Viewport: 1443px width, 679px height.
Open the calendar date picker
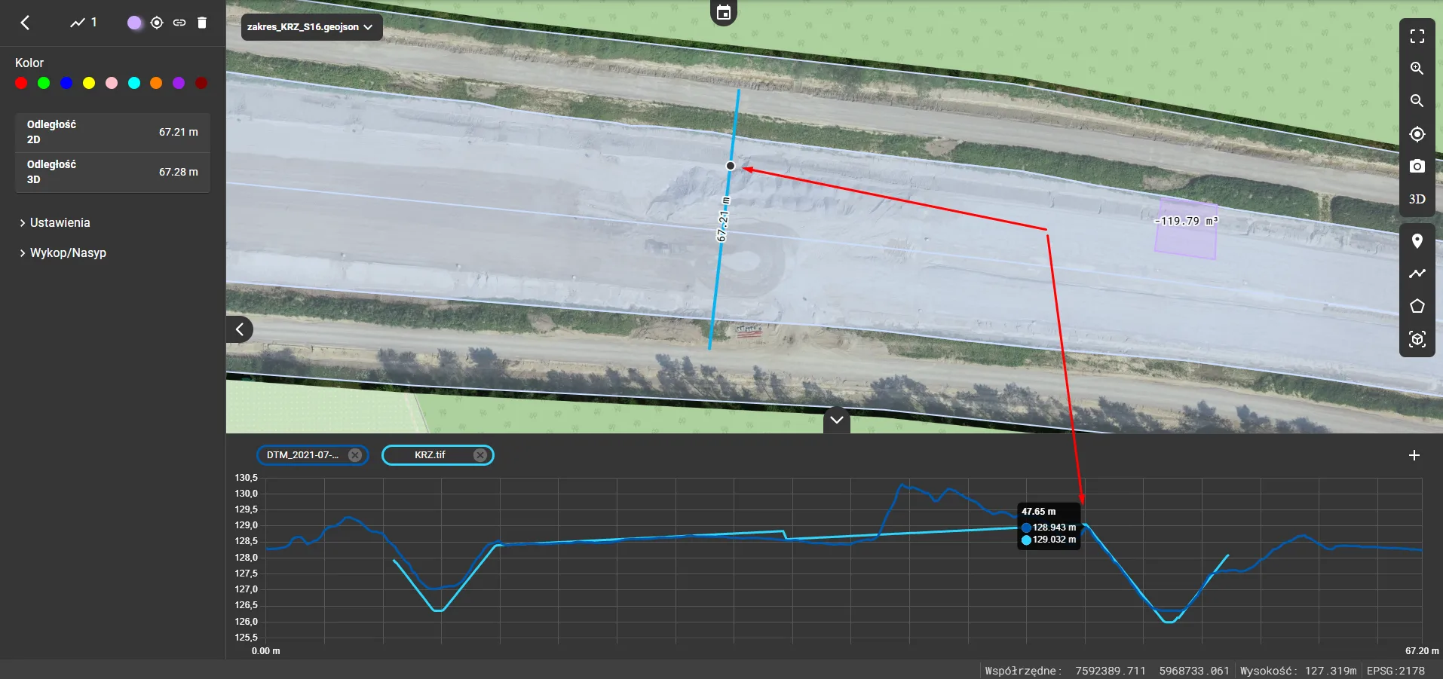coord(723,13)
